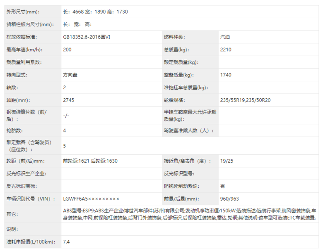Screen dimensions: 323x251
Task: Click the 驾驶室准乘人数(人) label
Action: (x=189, y=130)
